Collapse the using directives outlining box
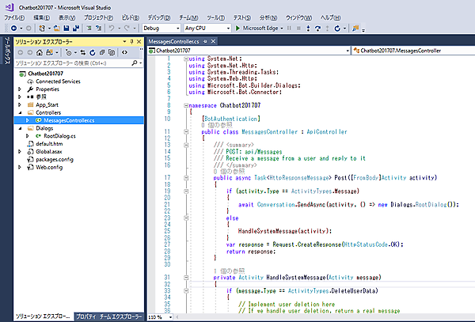475x322 pixels. (x=184, y=59)
